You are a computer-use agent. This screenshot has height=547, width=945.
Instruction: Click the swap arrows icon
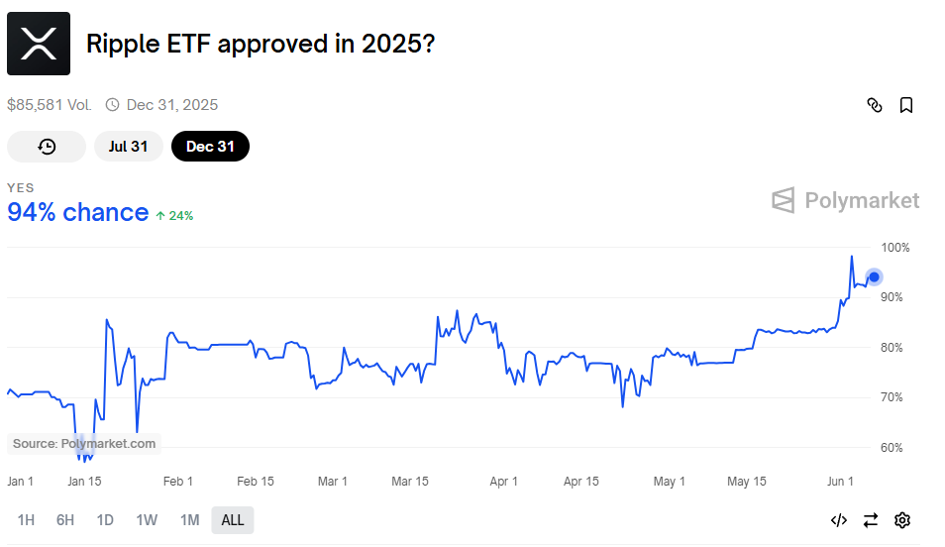(x=871, y=520)
